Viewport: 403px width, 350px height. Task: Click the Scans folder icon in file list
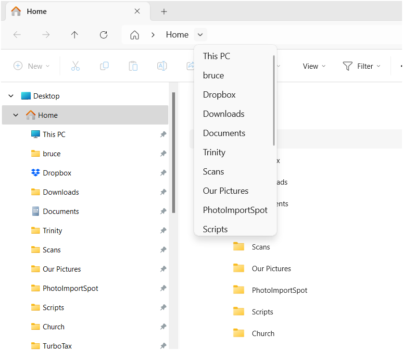click(239, 247)
